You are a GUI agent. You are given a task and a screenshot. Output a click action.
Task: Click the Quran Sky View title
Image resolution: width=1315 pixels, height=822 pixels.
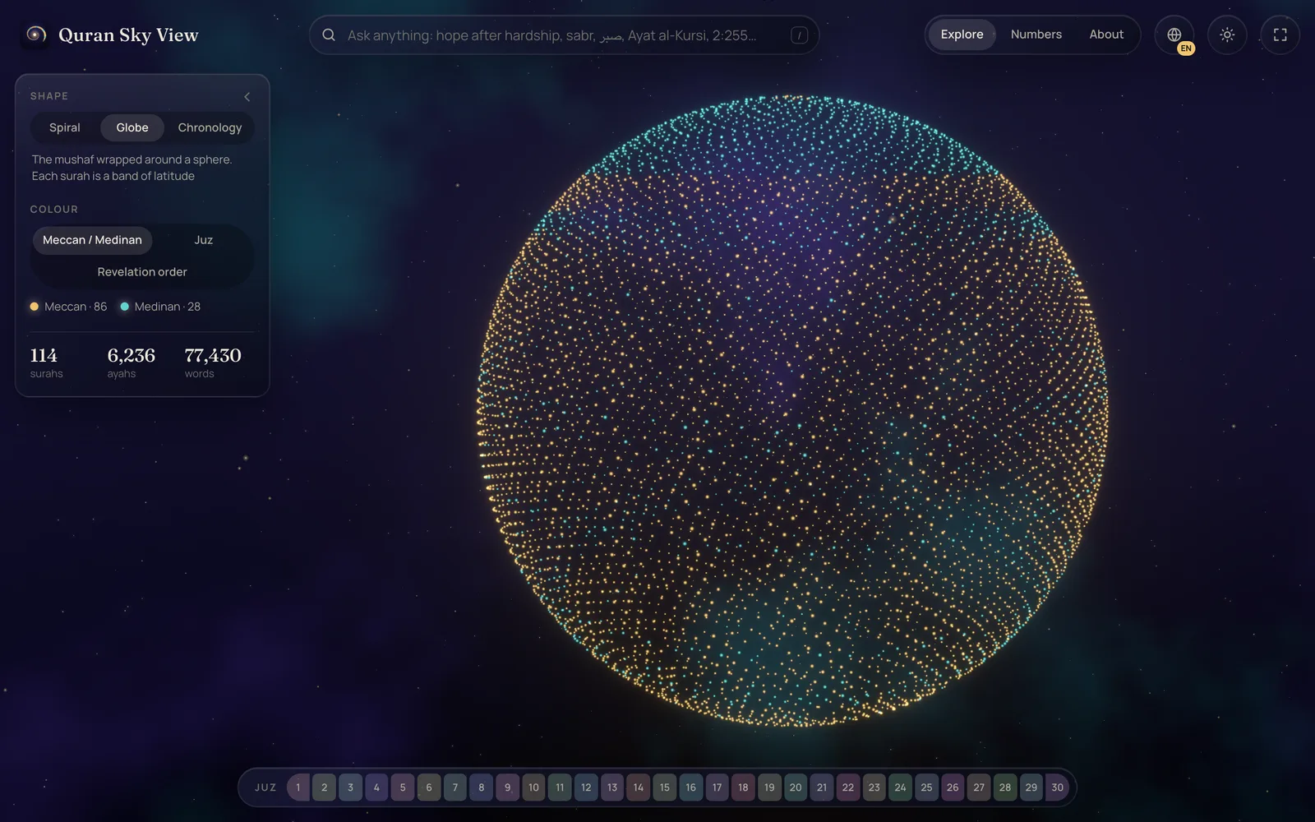(128, 35)
